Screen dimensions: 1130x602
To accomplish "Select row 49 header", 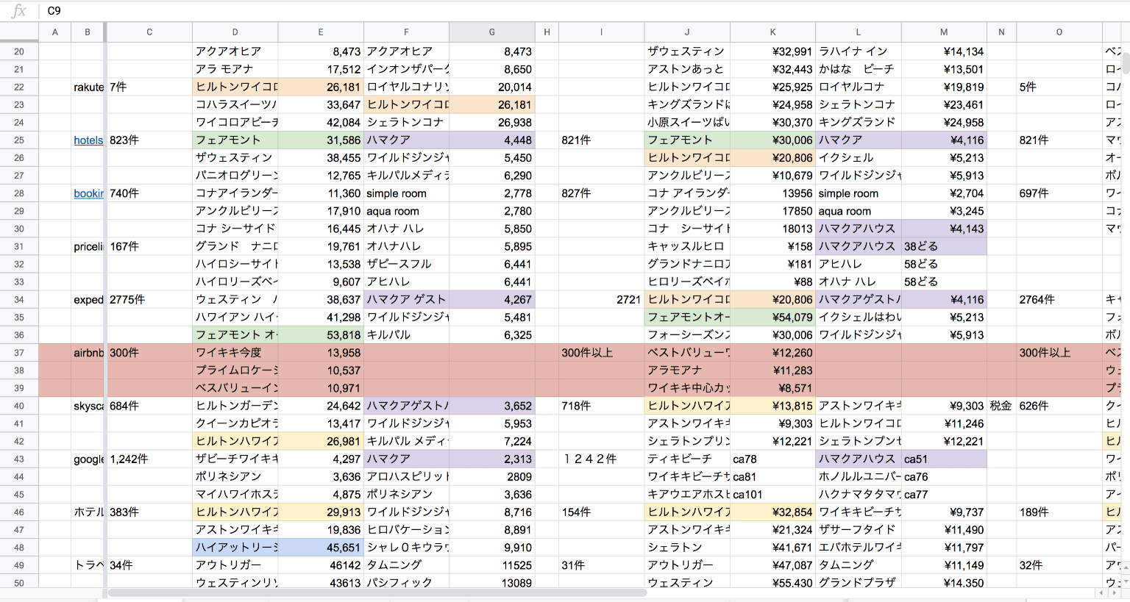I will (x=19, y=565).
